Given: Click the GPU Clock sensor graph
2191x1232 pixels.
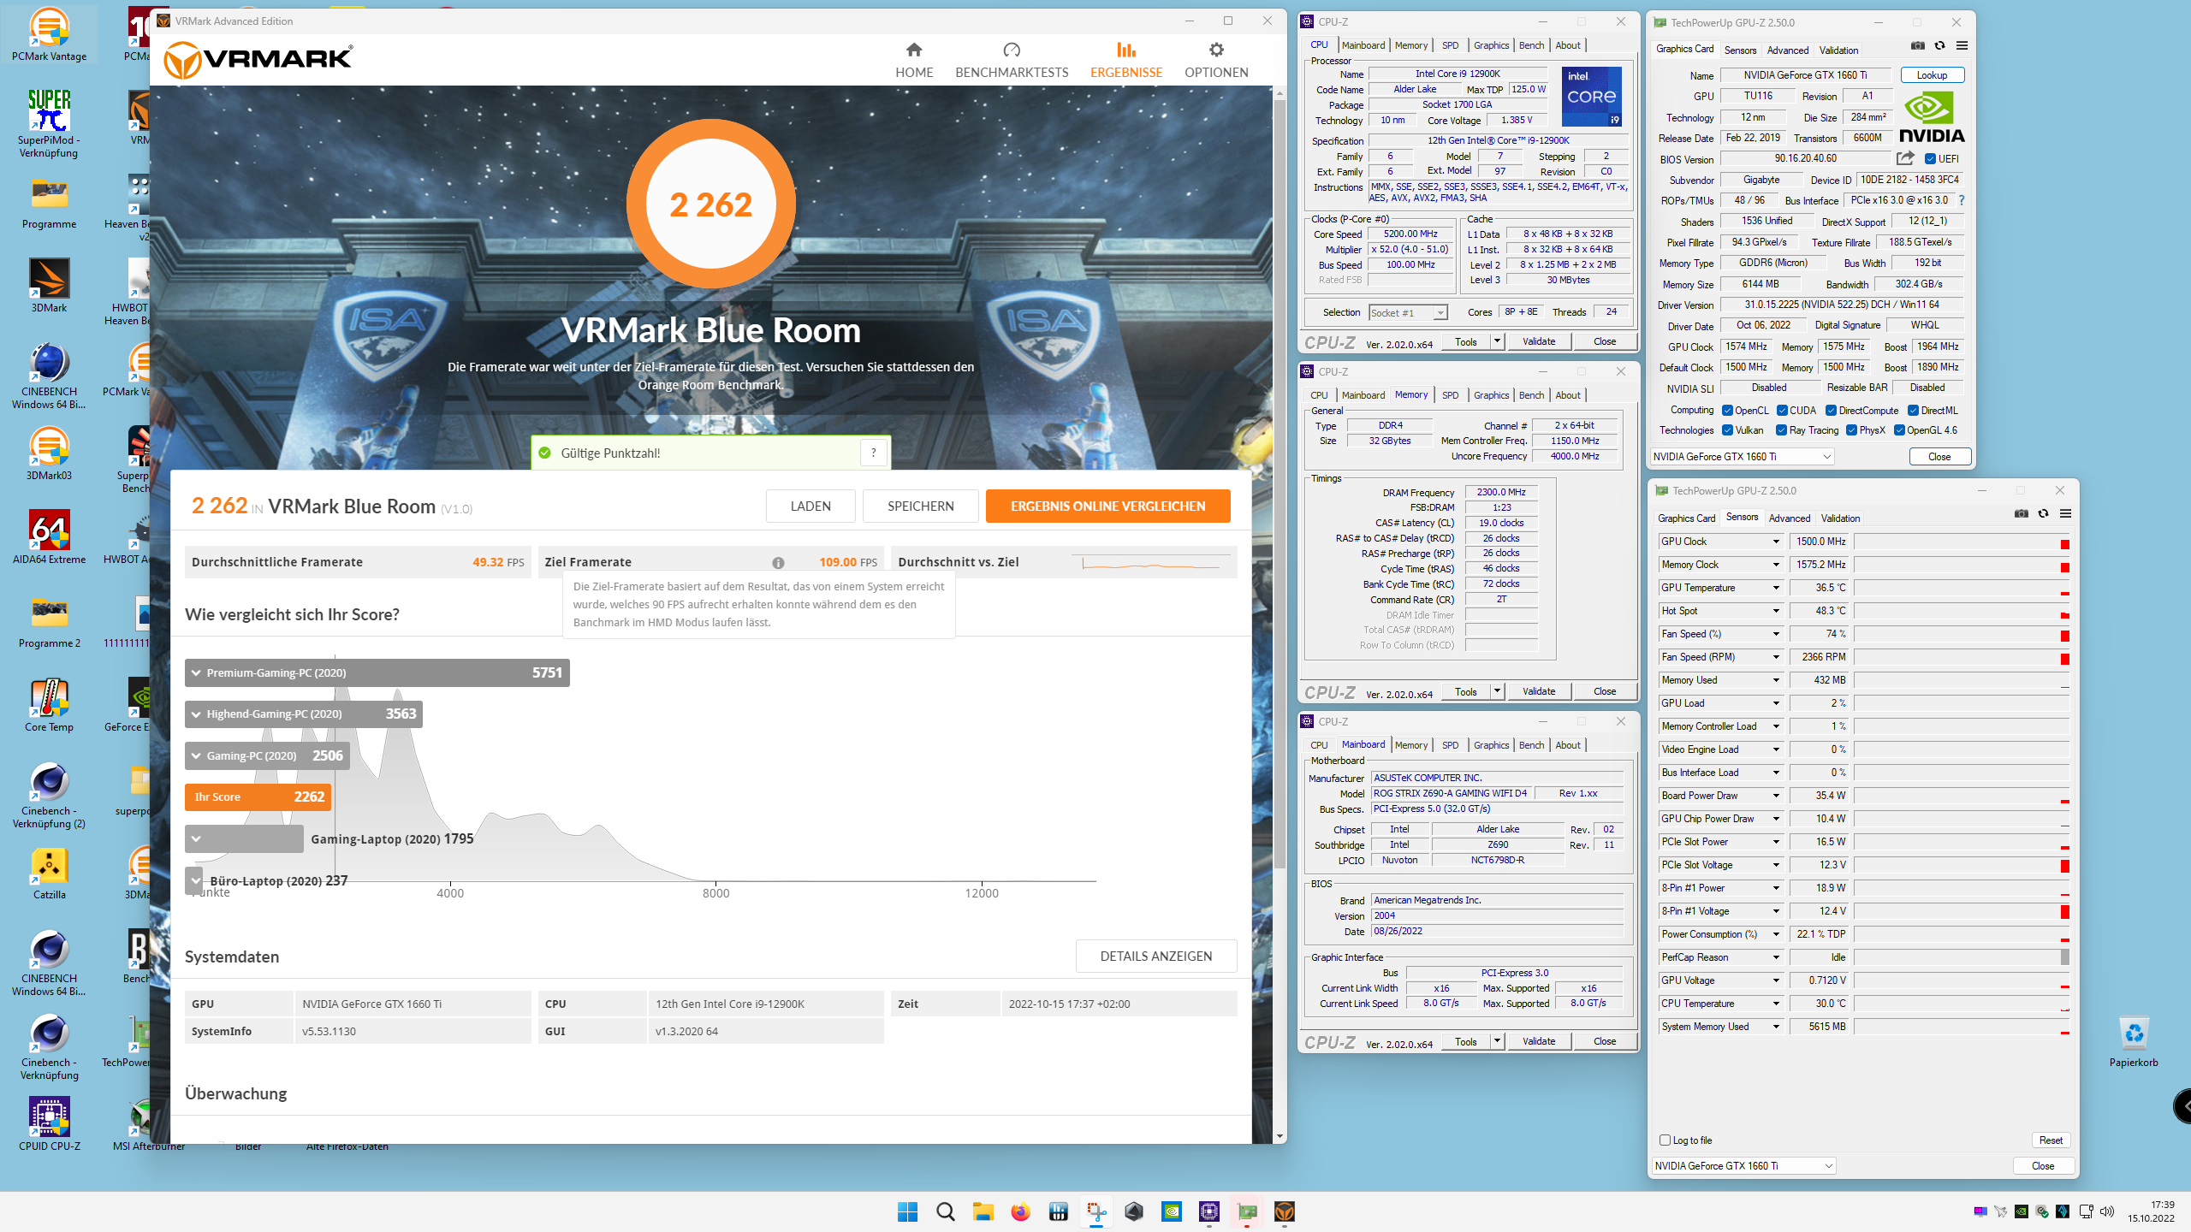Looking at the screenshot, I should tap(1962, 542).
